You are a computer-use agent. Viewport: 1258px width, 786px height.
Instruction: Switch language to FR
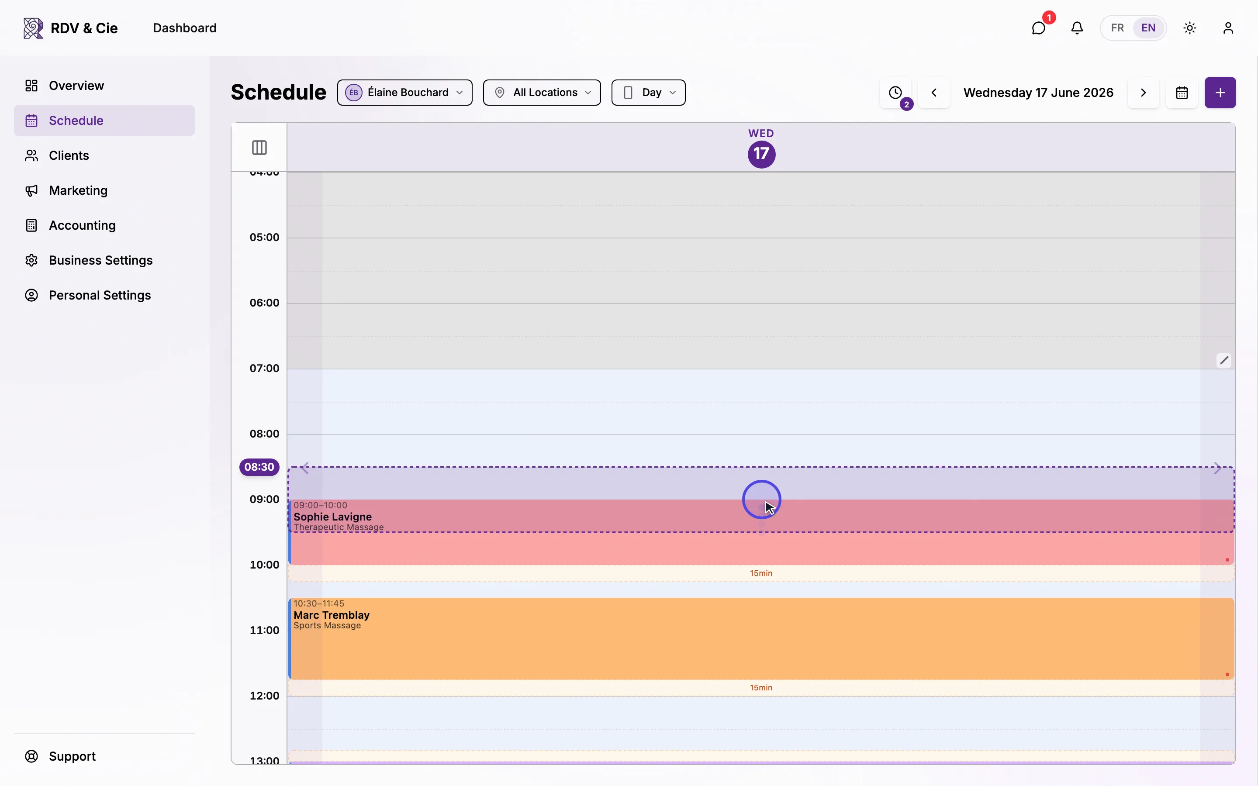[x=1117, y=28]
